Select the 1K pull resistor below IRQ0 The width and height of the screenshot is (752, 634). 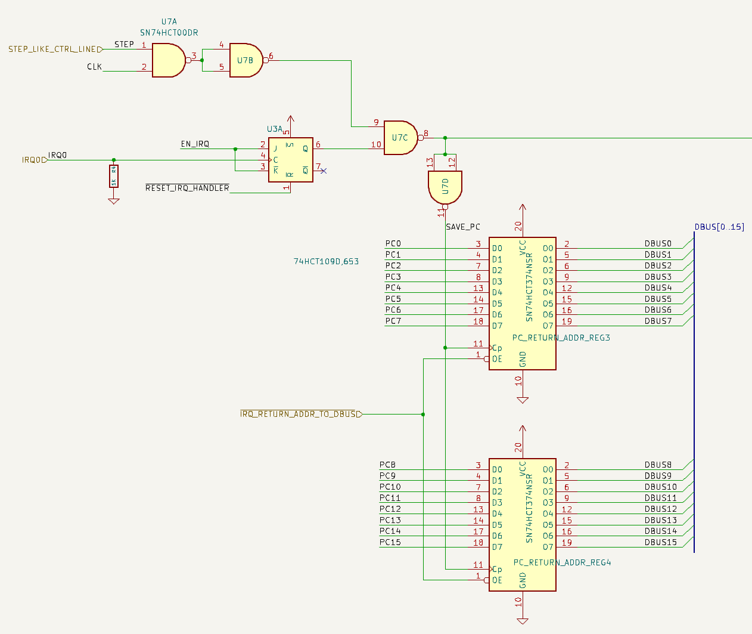[113, 177]
